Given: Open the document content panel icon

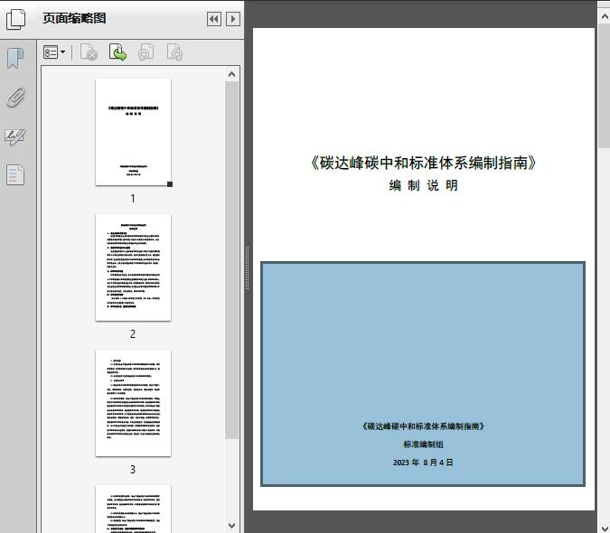Looking at the screenshot, I should (x=15, y=174).
